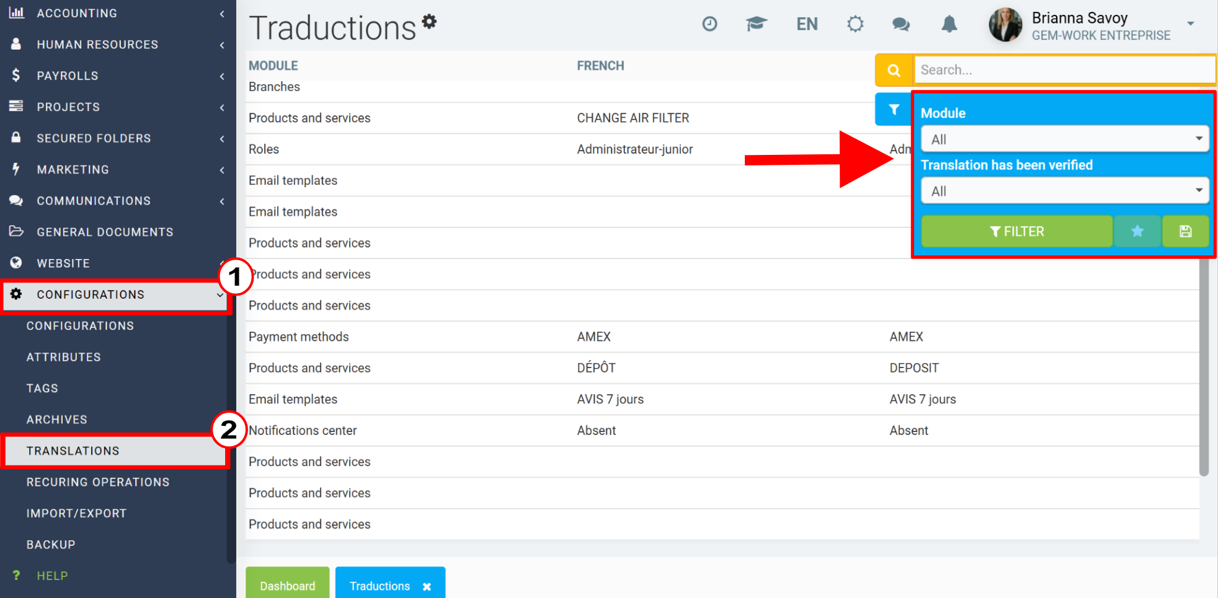Viewport: 1218px width, 598px height.
Task: Toggle the blue funnel filter panel button
Action: click(894, 110)
